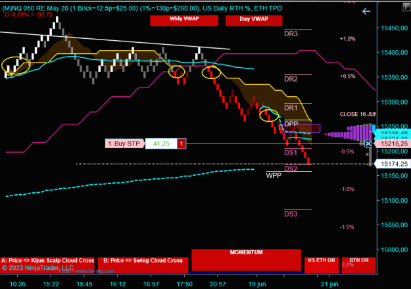
Task: Click 10:26 on the time axis
Action: (18, 284)
